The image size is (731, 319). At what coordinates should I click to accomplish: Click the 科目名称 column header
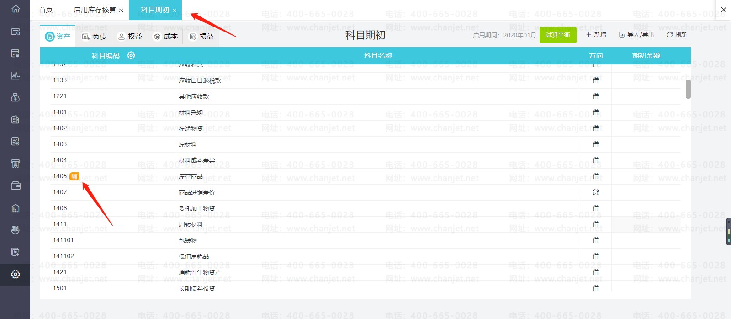point(378,56)
